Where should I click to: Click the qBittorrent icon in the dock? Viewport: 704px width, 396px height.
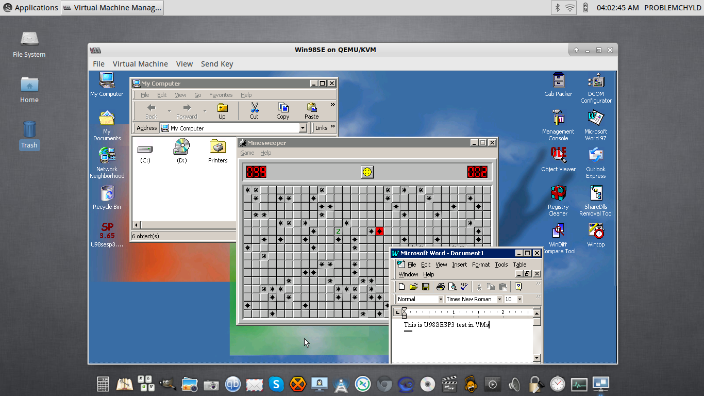pyautogui.click(x=233, y=384)
